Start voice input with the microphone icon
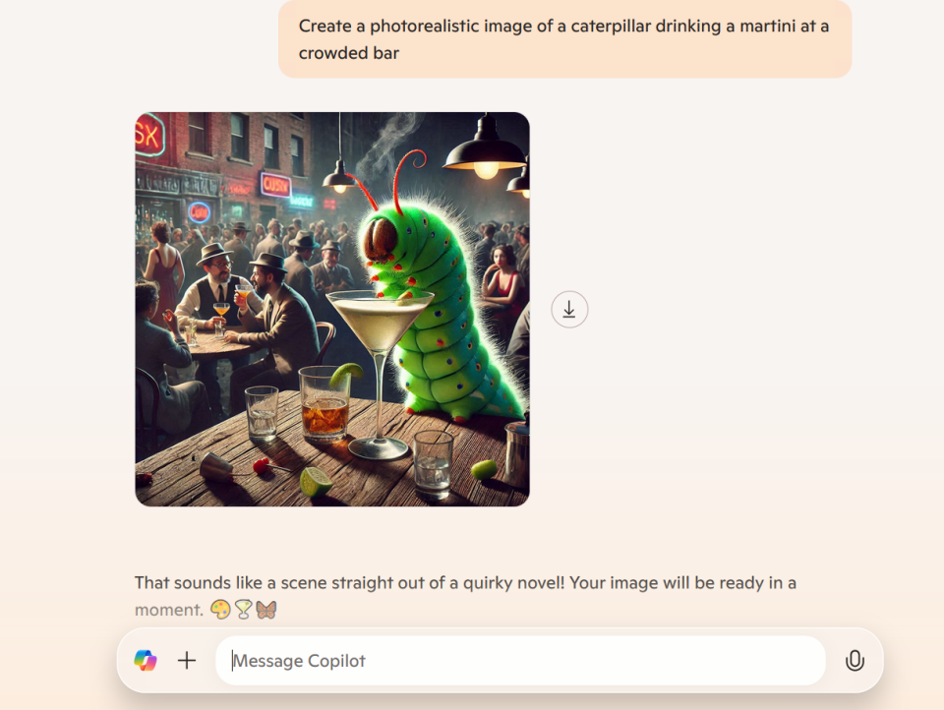944x710 pixels. pos(855,661)
